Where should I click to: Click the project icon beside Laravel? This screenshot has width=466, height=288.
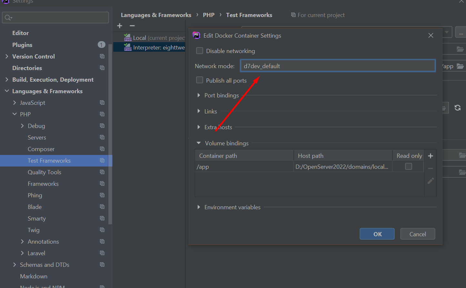tap(102, 253)
